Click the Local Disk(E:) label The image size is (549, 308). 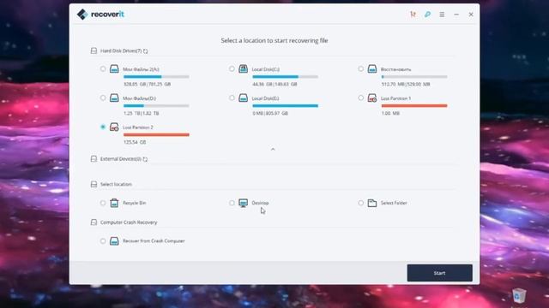pos(265,98)
